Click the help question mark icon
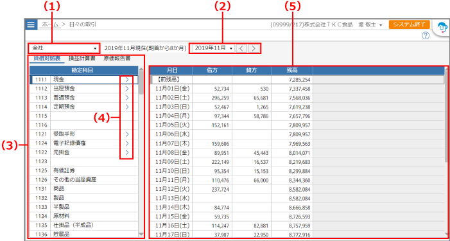 click(x=426, y=35)
